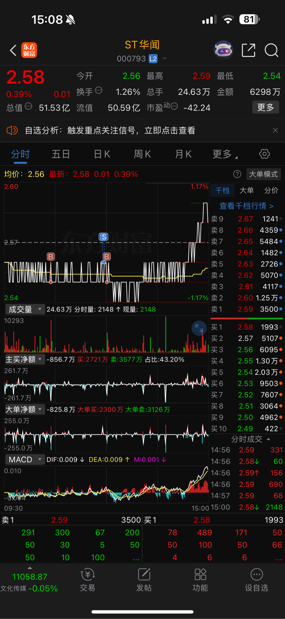Open the 东方财富 logo icon
The height and width of the screenshot is (619, 285).
(29, 50)
